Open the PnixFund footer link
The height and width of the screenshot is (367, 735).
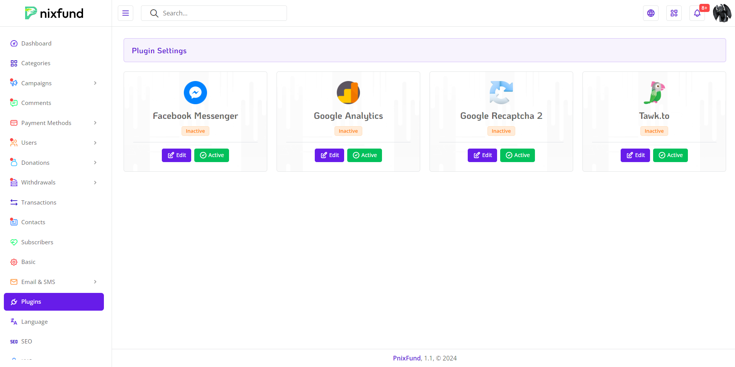pos(407,358)
